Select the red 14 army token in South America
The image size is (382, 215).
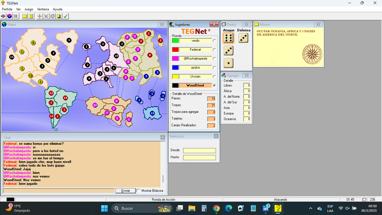[x=65, y=98]
